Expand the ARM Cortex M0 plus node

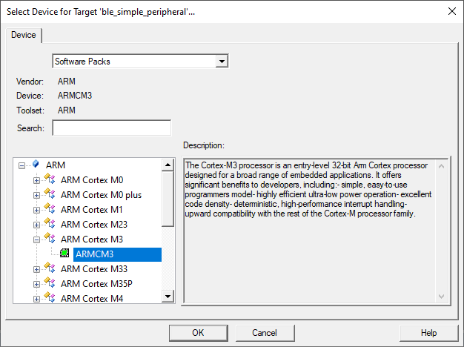coord(36,195)
